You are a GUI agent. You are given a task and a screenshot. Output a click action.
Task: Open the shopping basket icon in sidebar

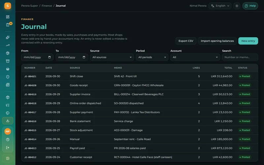pyautogui.click(x=8, y=69)
